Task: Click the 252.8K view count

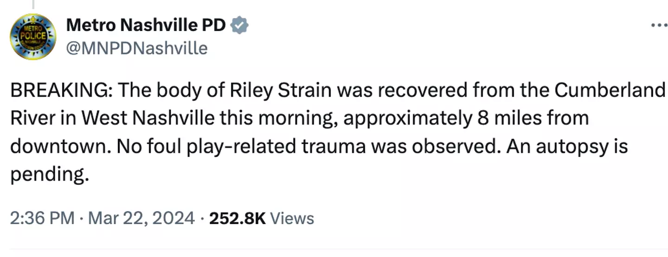Action: [x=238, y=218]
